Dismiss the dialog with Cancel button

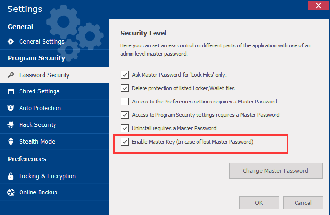tap(303, 203)
